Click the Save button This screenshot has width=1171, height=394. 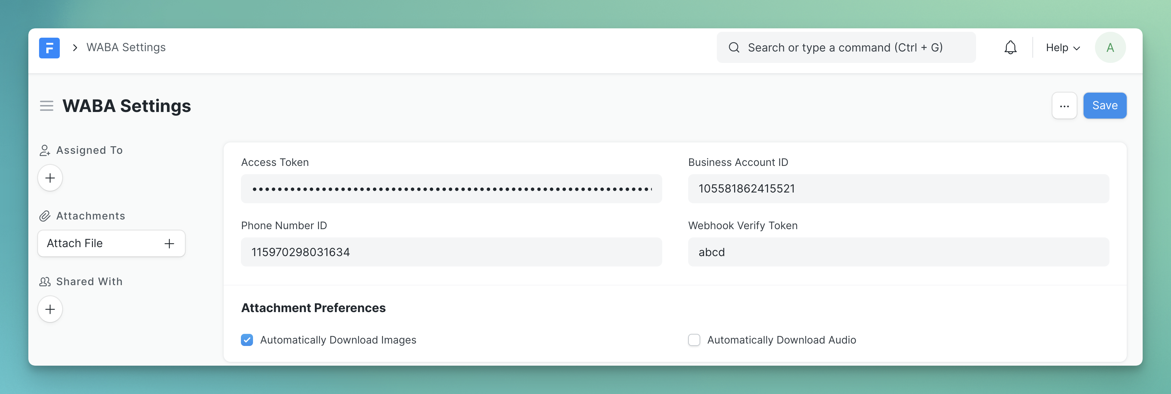coord(1104,106)
